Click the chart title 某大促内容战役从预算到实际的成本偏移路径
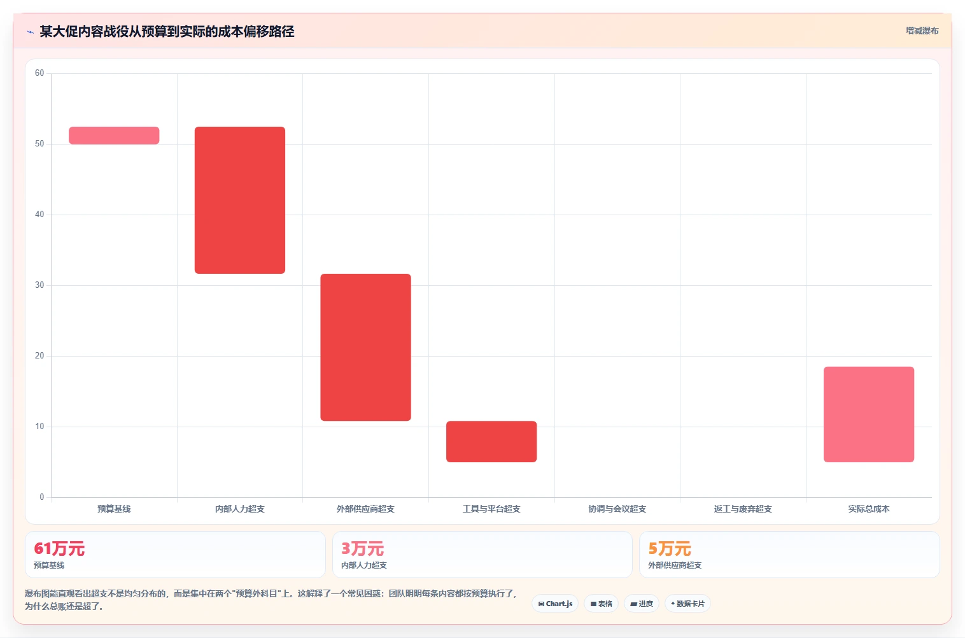Image resolution: width=965 pixels, height=638 pixels. [167, 31]
